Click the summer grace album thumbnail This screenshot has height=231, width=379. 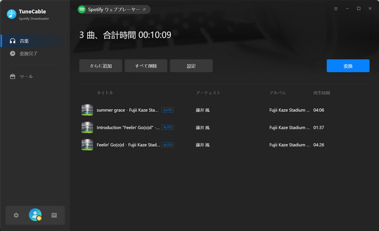point(87,110)
